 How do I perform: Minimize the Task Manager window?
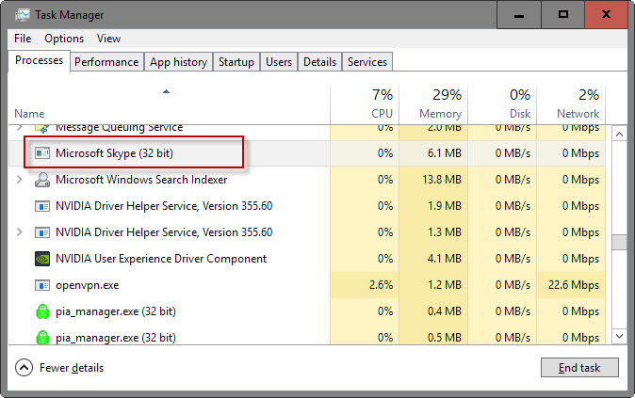tap(519, 15)
